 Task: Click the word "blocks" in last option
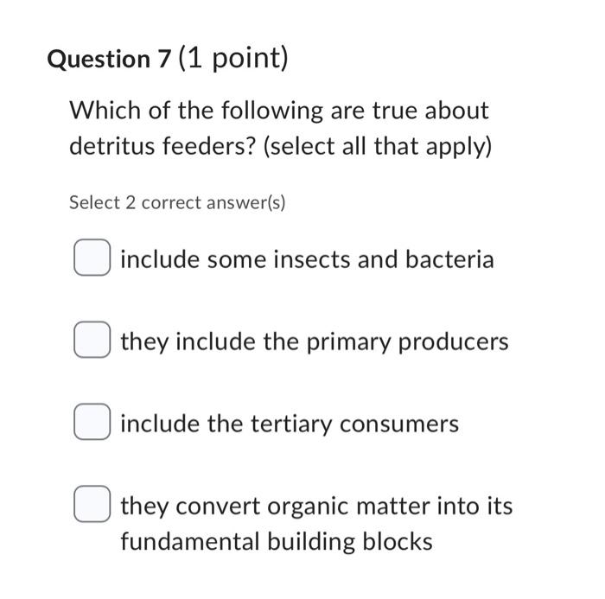click(x=398, y=541)
